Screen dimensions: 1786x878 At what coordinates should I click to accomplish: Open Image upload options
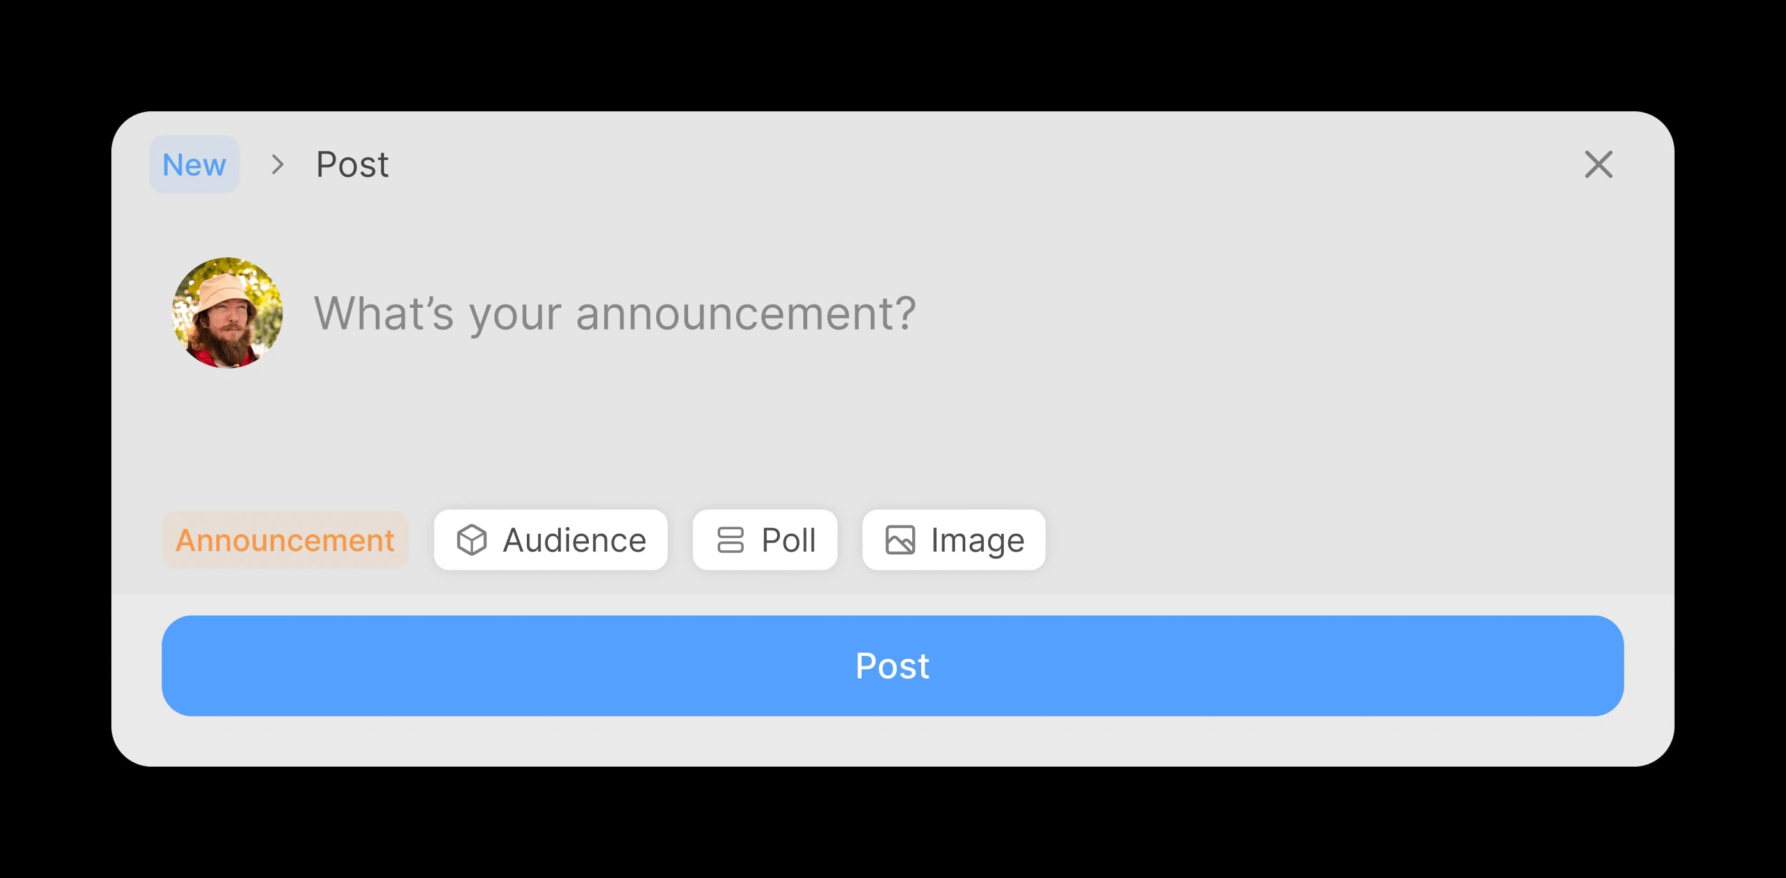(x=953, y=540)
